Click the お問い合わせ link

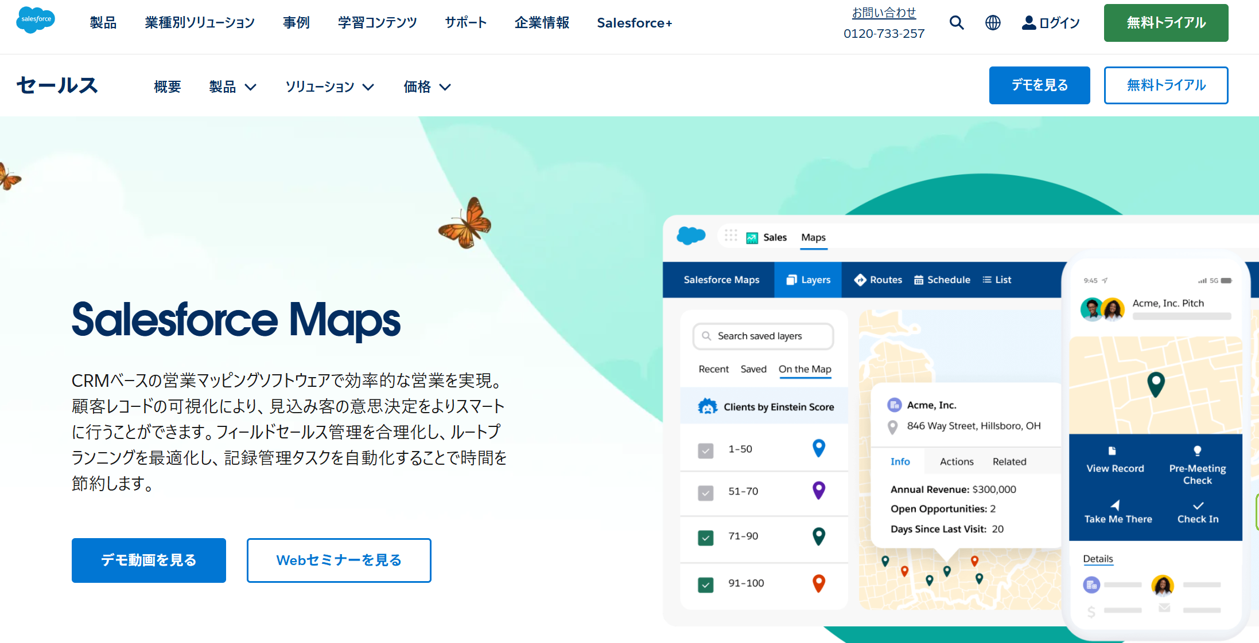(884, 12)
